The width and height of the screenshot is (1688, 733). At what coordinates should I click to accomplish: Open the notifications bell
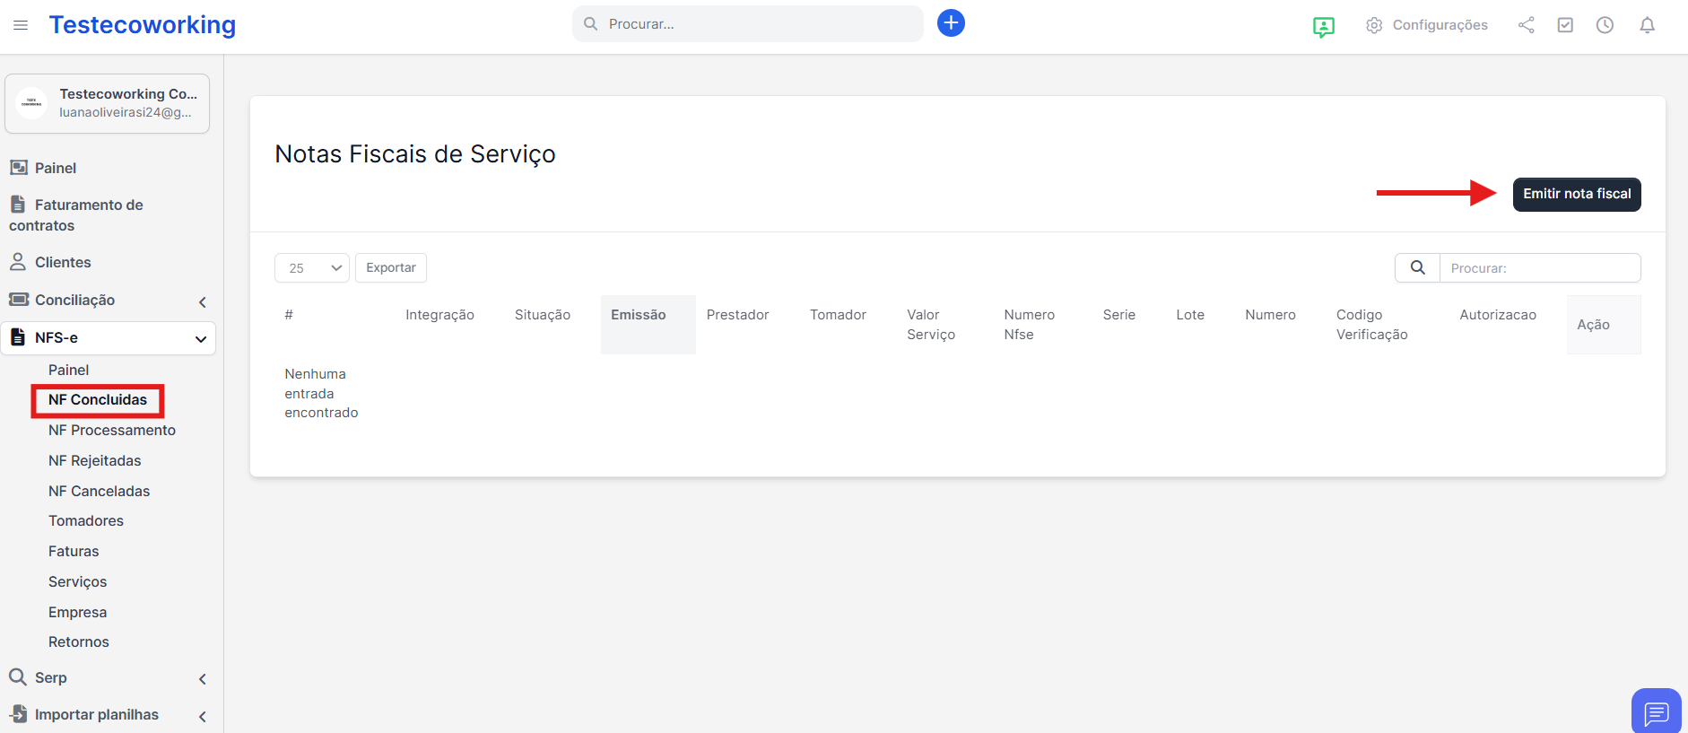[1647, 25]
